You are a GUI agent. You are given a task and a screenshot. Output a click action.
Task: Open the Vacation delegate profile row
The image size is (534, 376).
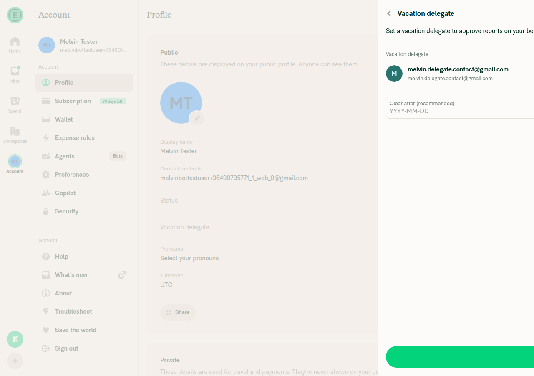(x=262, y=227)
